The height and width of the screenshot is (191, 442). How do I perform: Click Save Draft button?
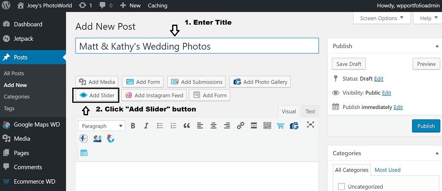pyautogui.click(x=349, y=64)
